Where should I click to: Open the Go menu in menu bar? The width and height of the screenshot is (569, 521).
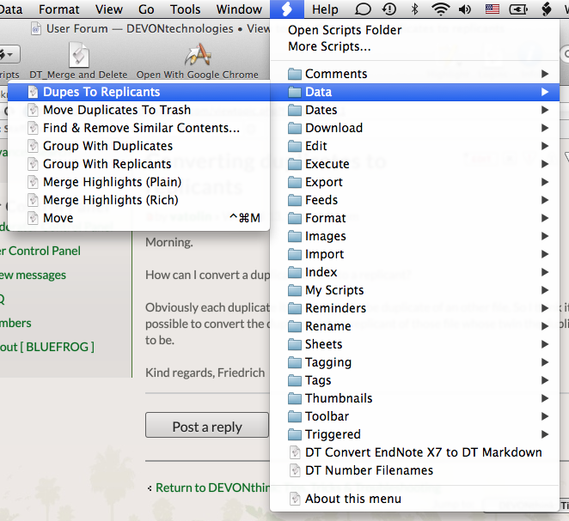click(x=146, y=9)
